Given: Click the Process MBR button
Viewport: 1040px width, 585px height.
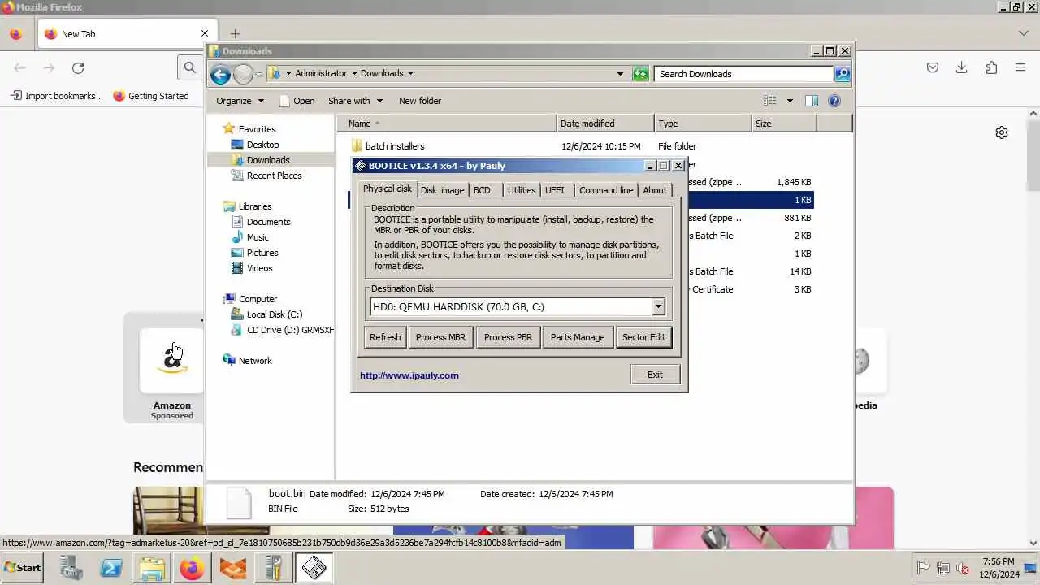Looking at the screenshot, I should 440,337.
